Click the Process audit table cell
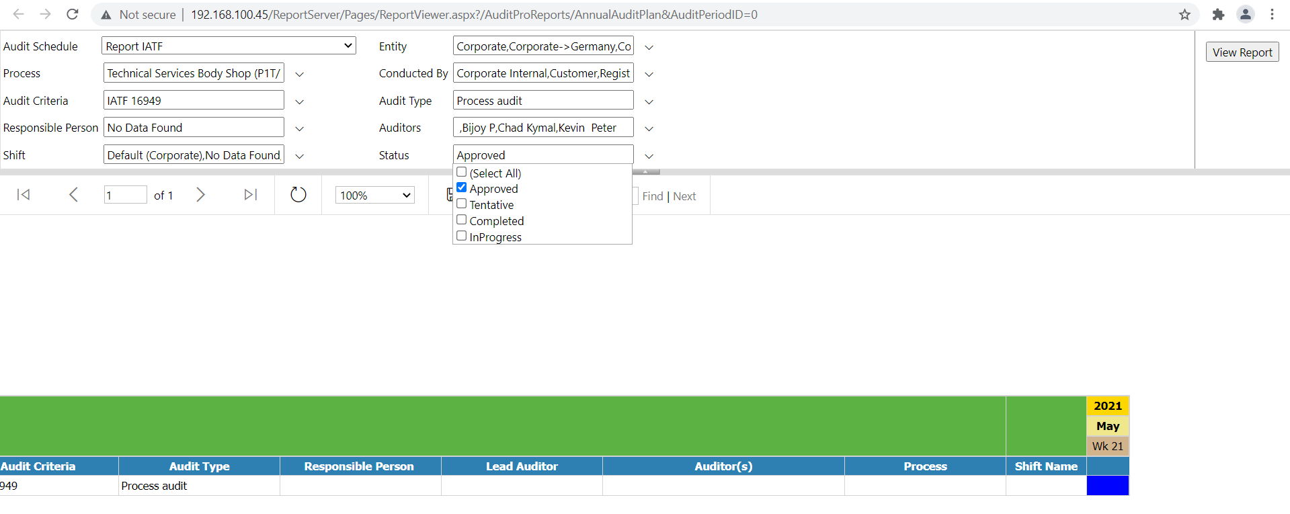1290x514 pixels. pyautogui.click(x=200, y=486)
